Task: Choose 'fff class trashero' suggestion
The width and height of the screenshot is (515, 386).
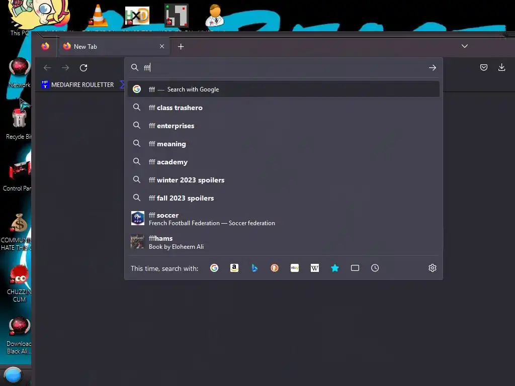Action: 284,108
